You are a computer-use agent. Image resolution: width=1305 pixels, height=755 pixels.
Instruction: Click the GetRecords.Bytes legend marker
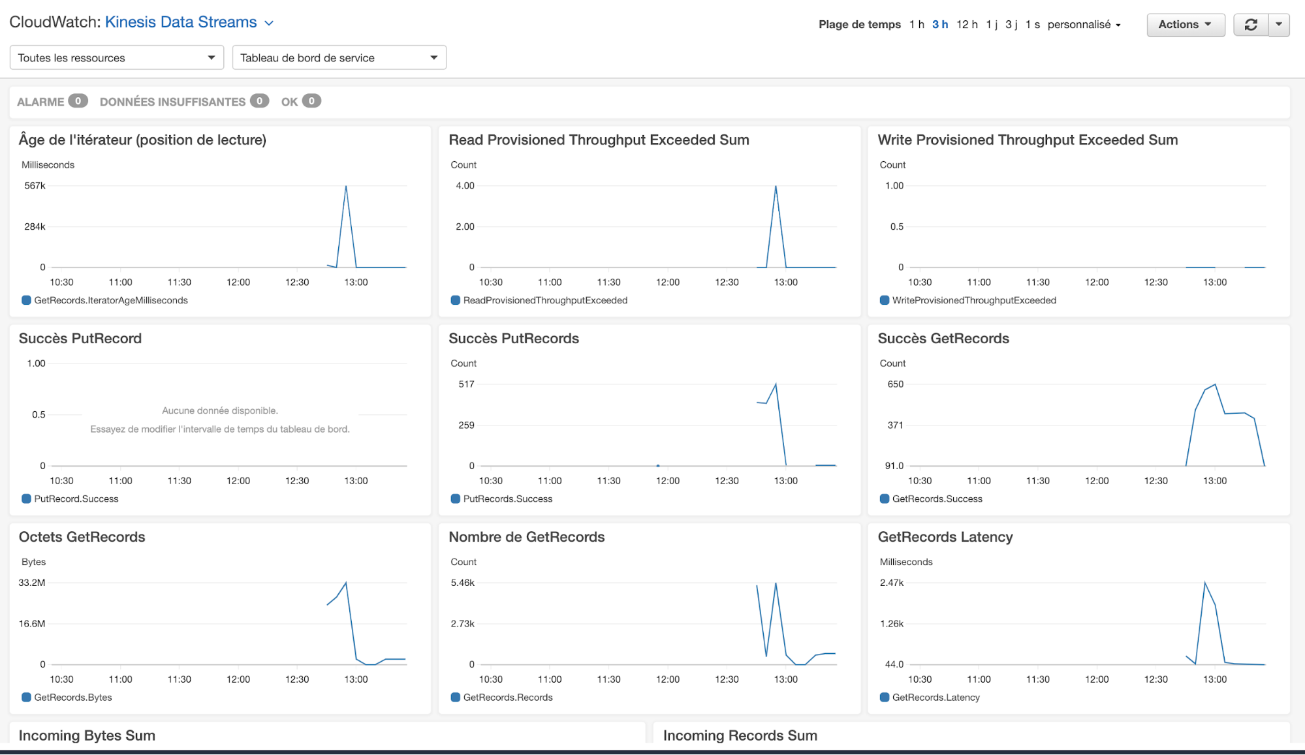click(26, 697)
